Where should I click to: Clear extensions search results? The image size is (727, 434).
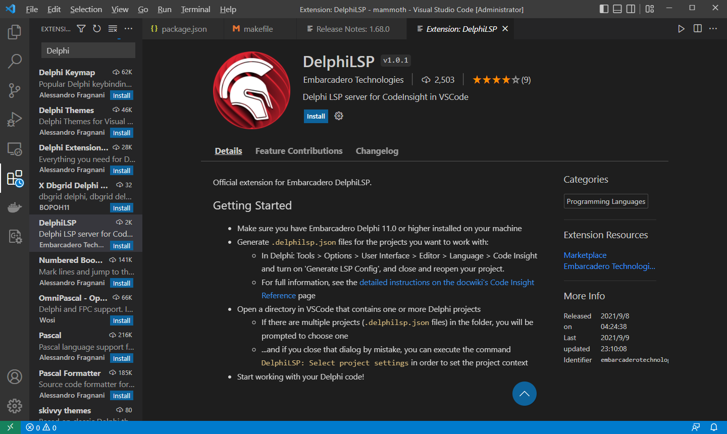[x=113, y=29]
